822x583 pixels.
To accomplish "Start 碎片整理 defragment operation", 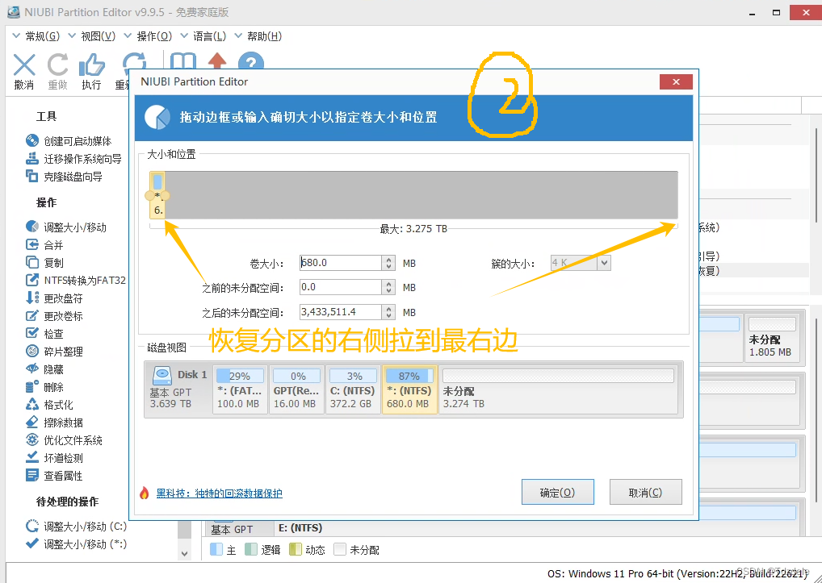I will click(55, 352).
